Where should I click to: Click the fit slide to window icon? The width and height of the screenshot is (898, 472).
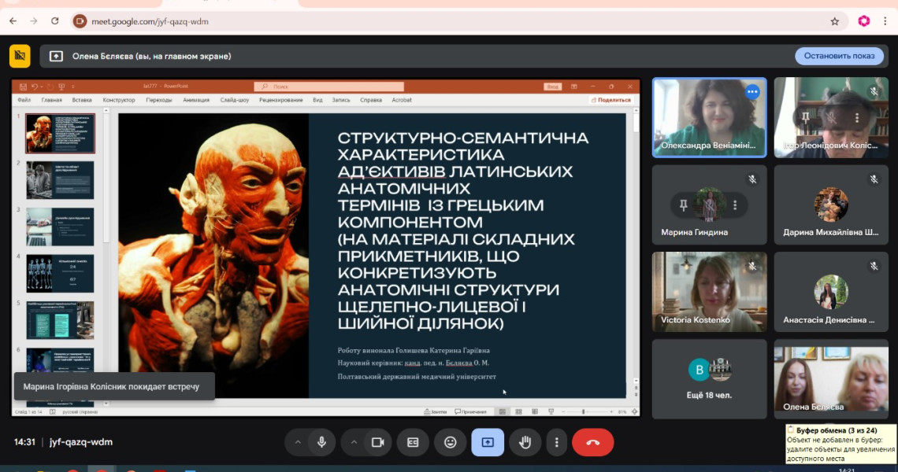pos(634,411)
